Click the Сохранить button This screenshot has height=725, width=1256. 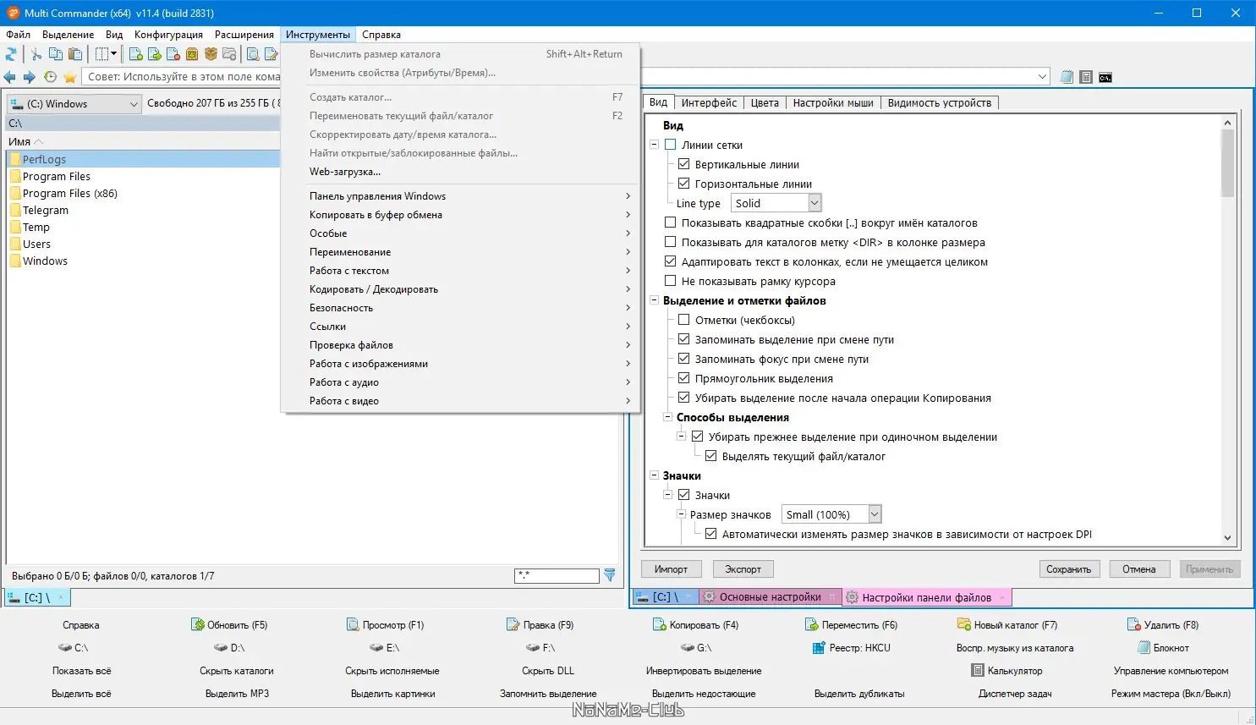pyautogui.click(x=1068, y=569)
